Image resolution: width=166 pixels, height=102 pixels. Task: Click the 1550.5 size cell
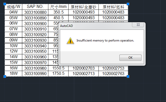[58, 68]
